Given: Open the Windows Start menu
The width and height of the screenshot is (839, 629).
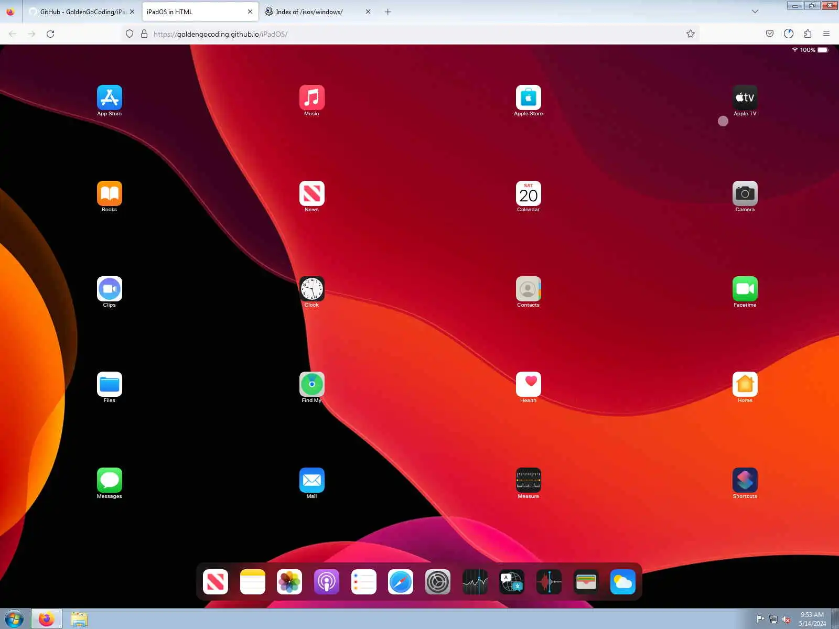Looking at the screenshot, I should pyautogui.click(x=14, y=619).
